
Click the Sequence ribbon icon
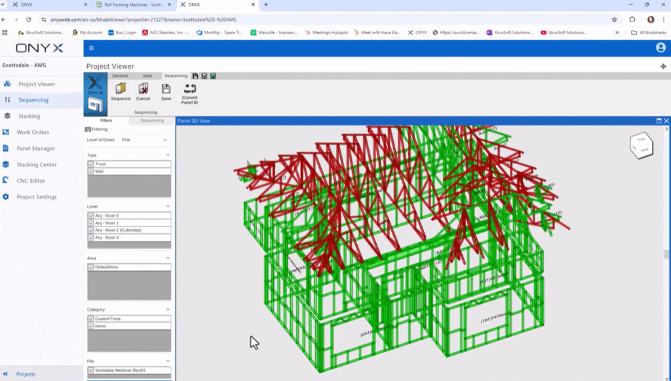[121, 90]
